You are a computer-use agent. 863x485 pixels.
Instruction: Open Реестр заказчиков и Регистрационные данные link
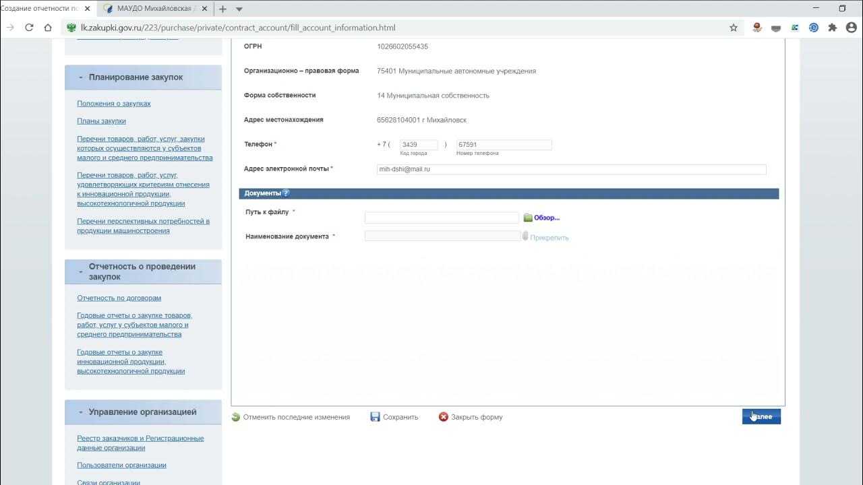[x=140, y=443]
